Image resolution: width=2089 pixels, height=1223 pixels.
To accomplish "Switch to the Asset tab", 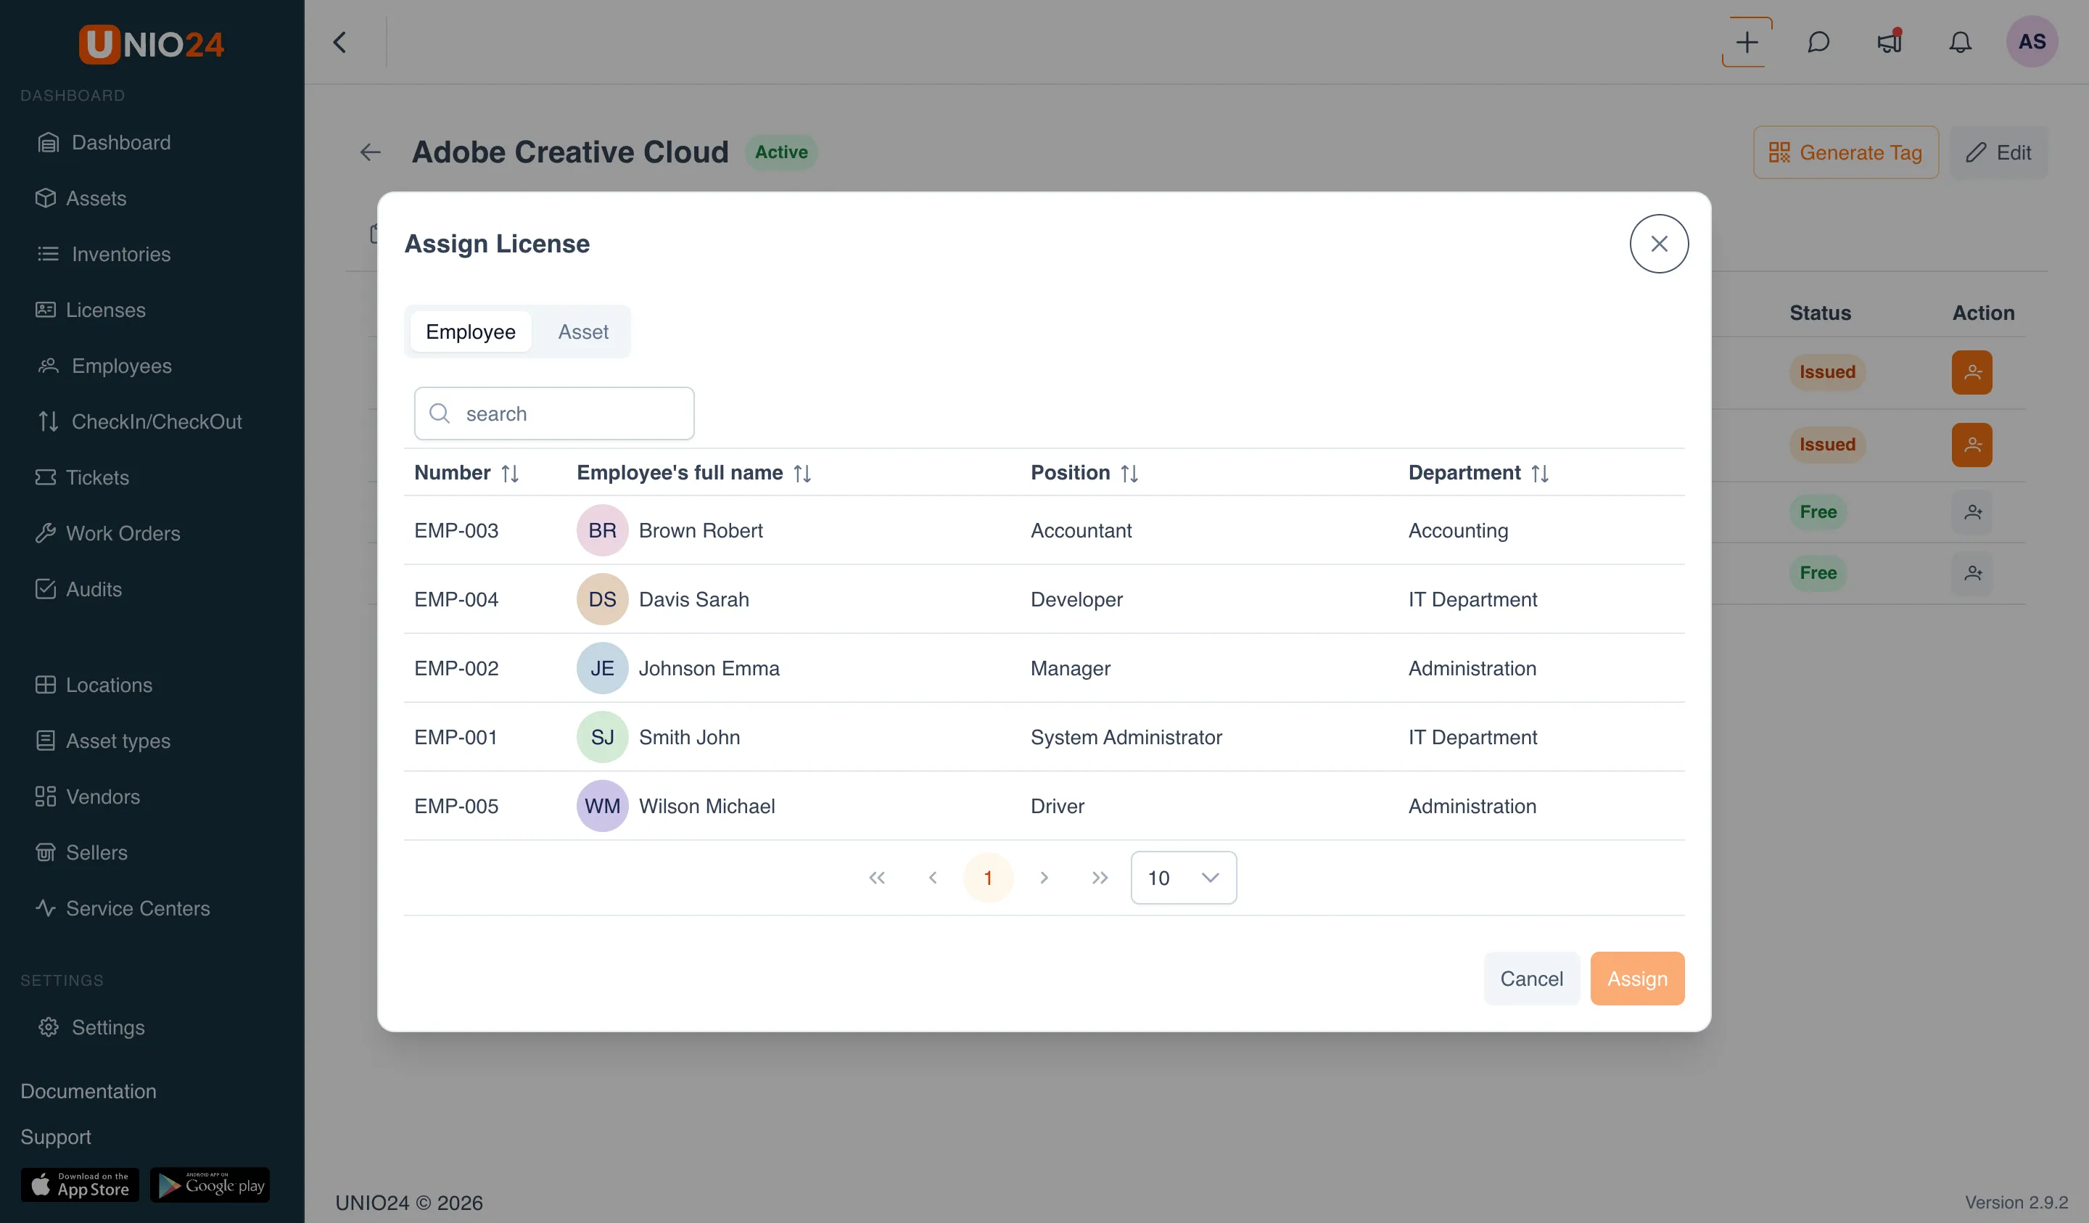I will pyautogui.click(x=582, y=332).
